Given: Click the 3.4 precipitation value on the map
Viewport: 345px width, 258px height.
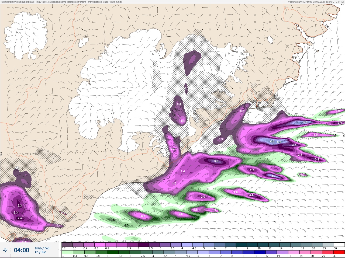Looking at the screenshot, I should pos(251,195).
